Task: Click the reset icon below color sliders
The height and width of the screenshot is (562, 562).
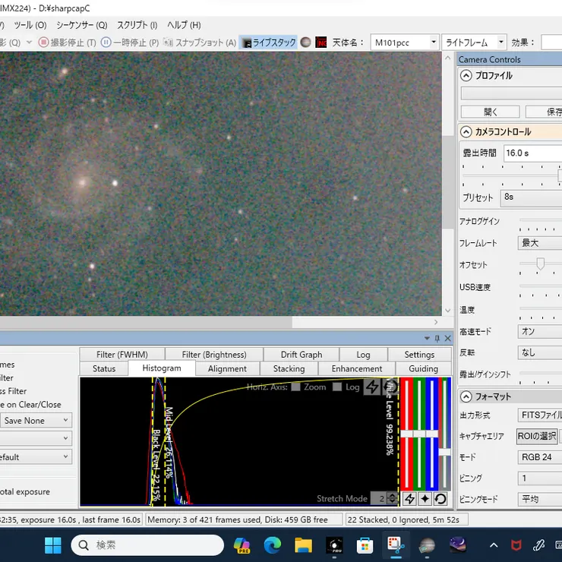Action: (x=440, y=499)
